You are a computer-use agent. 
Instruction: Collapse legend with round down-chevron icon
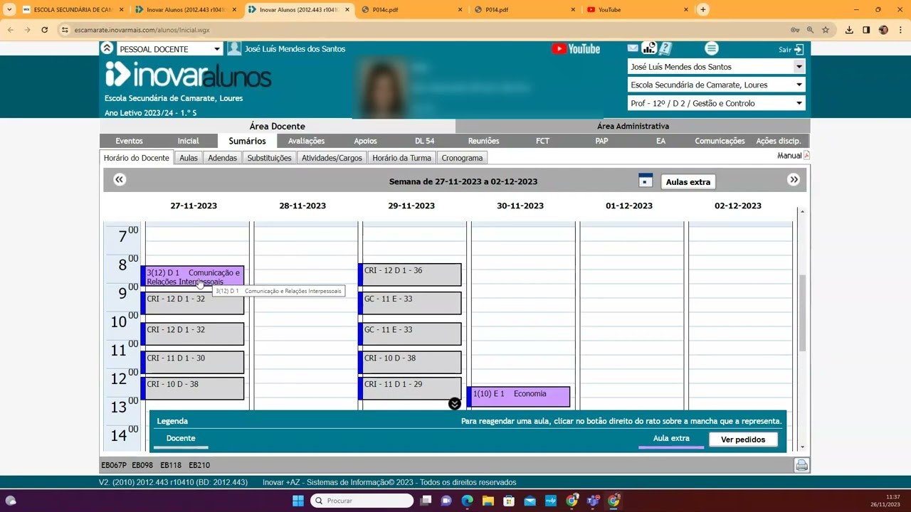[454, 404]
